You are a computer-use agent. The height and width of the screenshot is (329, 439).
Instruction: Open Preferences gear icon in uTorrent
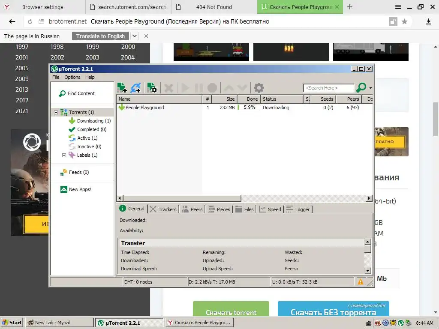259,88
